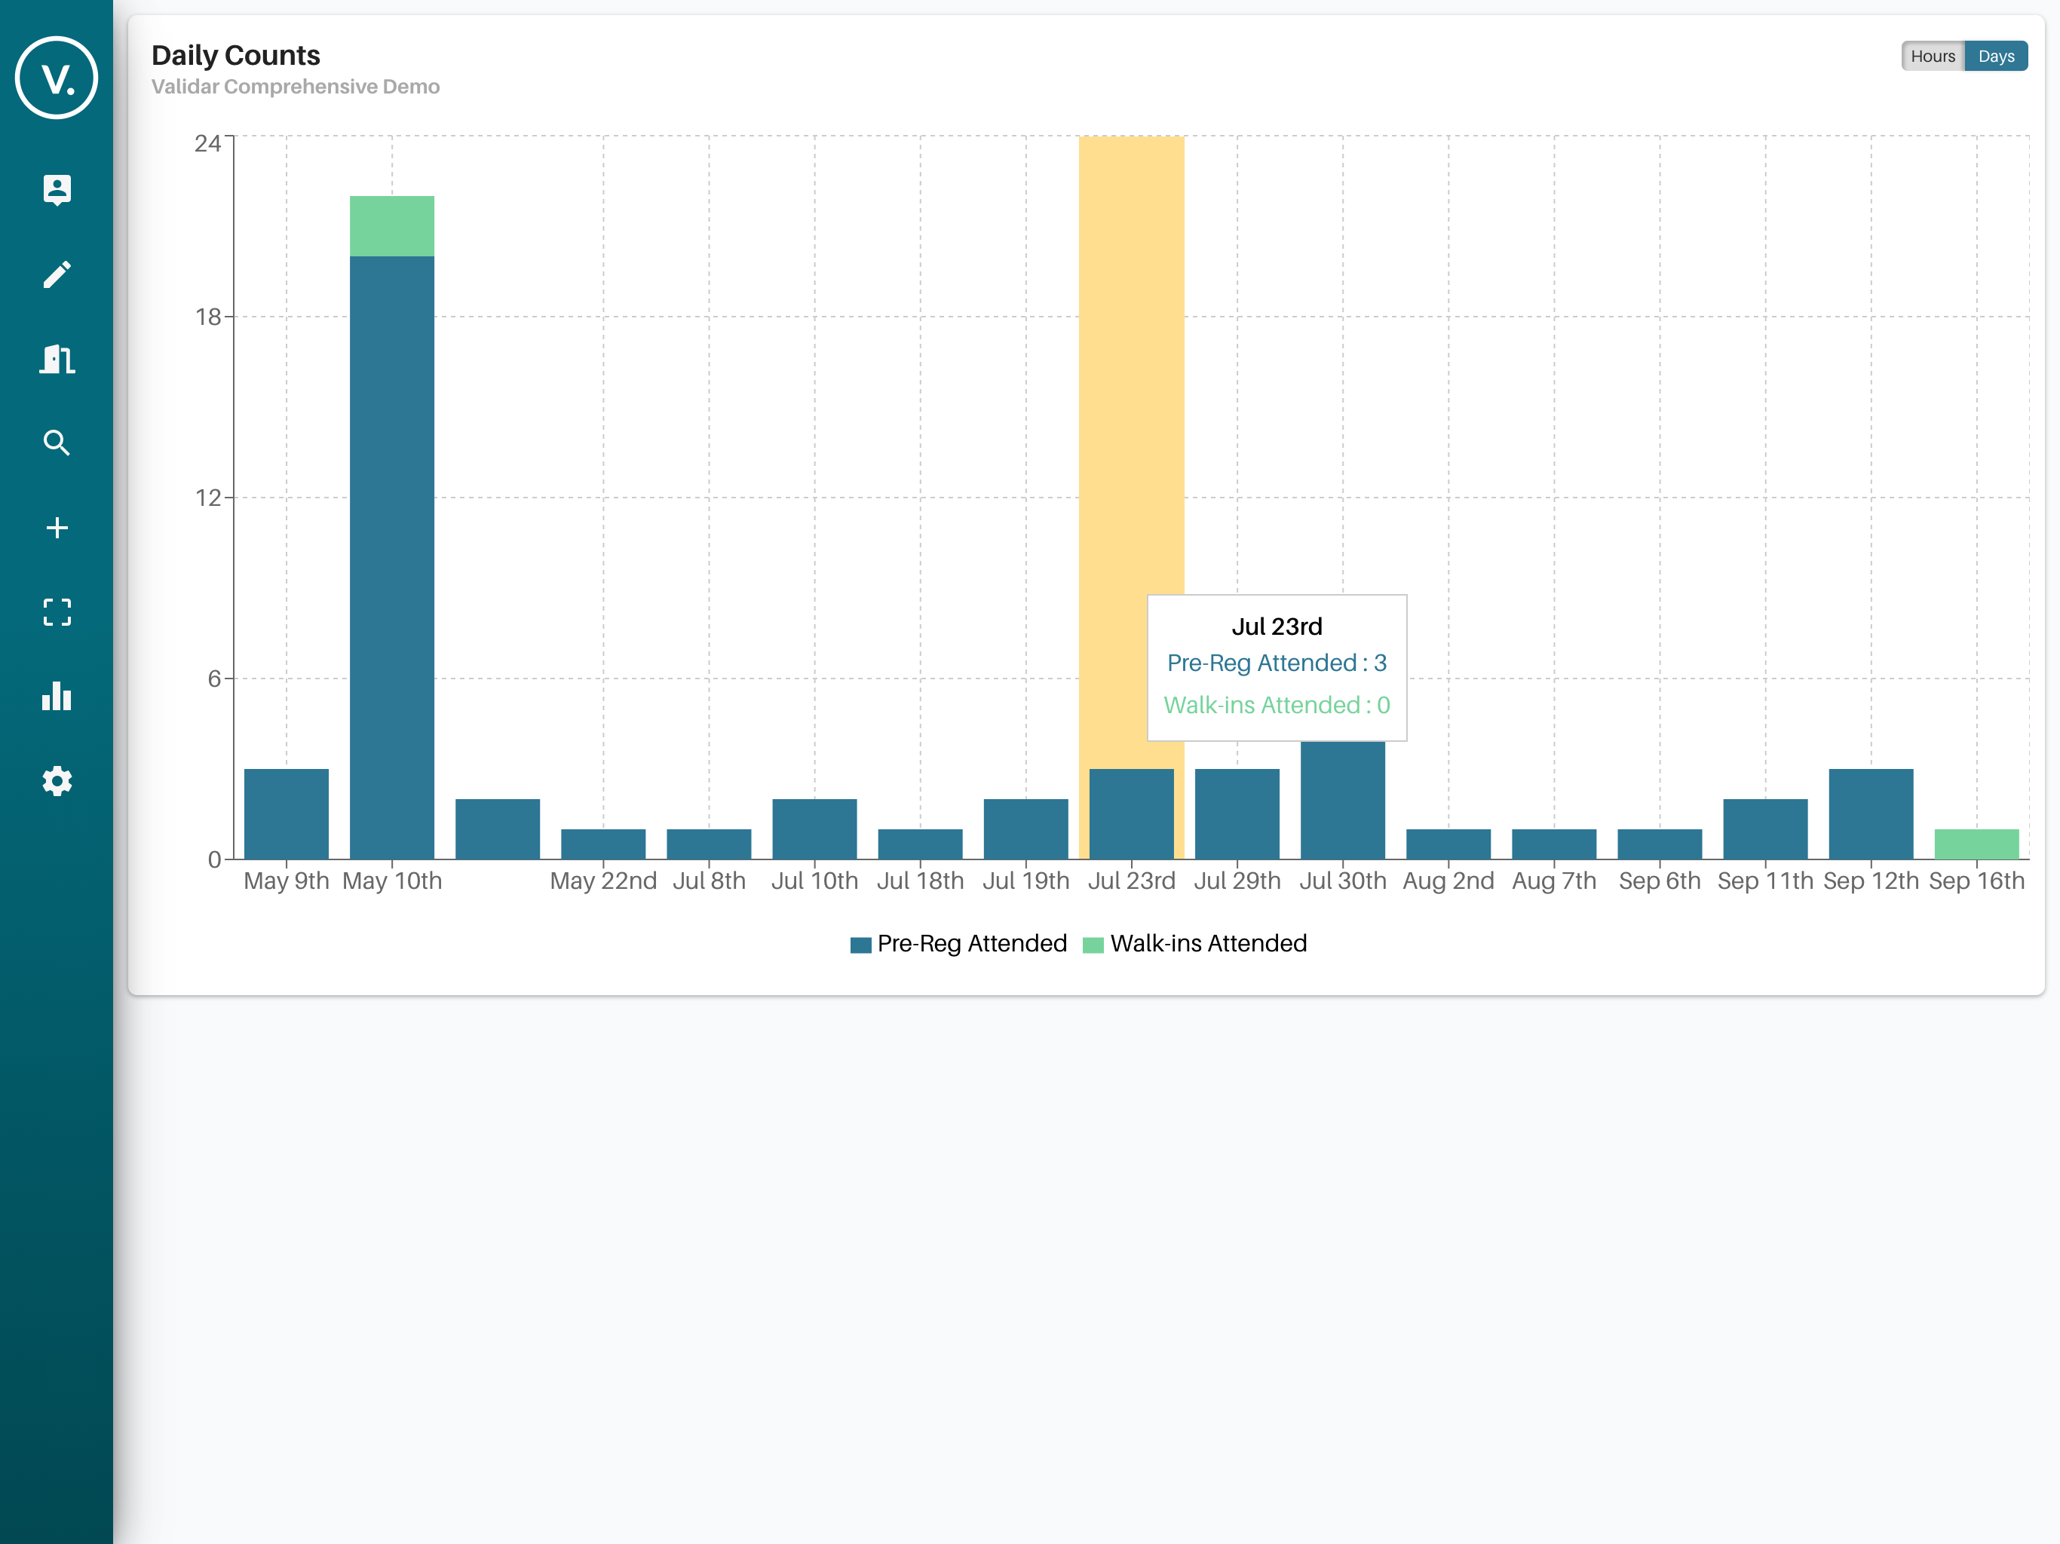Switch chart to Hours view

pyautogui.click(x=1933, y=56)
